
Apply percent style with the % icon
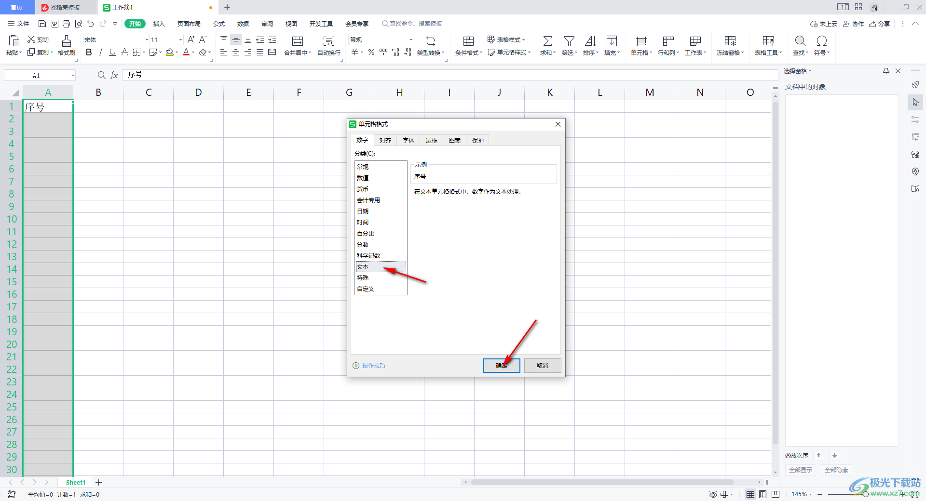371,52
